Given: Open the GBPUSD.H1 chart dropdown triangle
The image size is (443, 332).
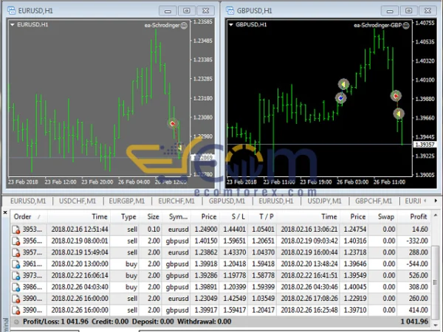Looking at the screenshot, I should tap(231, 25).
